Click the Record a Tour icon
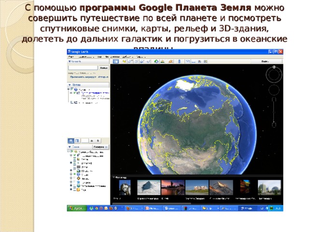 coord(148,61)
